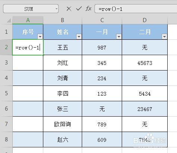Select empty cell A3 beside 刘红
177x153 pixels.
point(28,63)
